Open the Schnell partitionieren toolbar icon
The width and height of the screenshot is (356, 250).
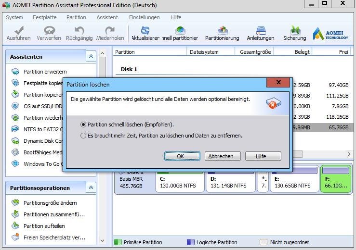click(x=180, y=30)
